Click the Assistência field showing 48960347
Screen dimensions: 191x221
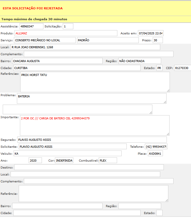[x=31, y=26]
